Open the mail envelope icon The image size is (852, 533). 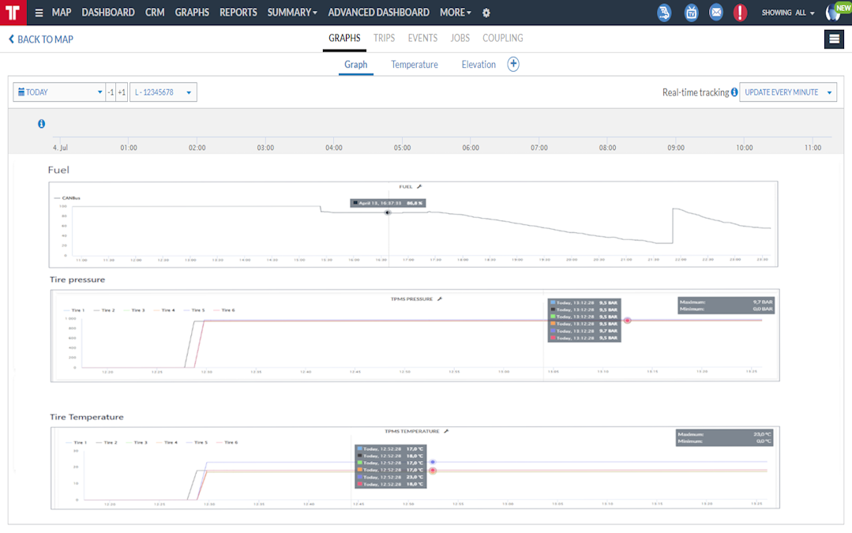(716, 13)
